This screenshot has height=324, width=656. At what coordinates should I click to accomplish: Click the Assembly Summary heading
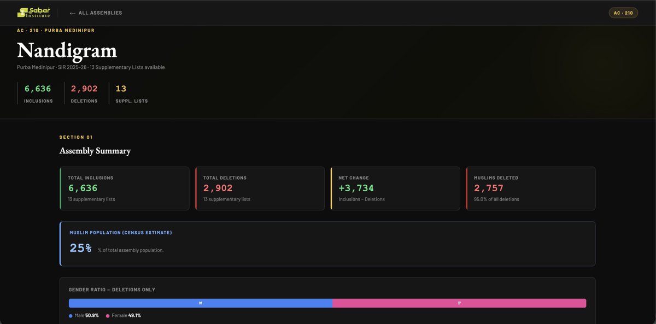click(95, 151)
